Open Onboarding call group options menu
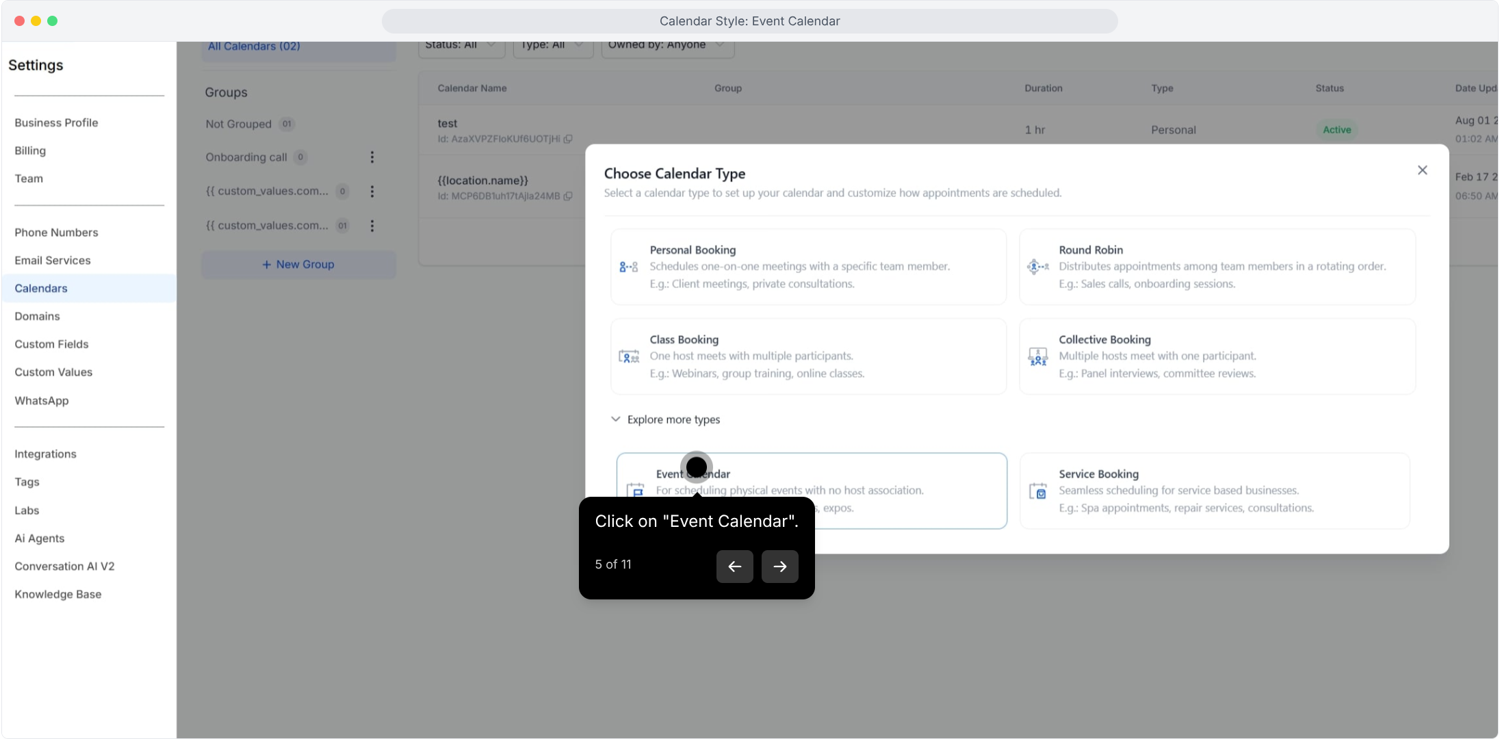 click(372, 157)
